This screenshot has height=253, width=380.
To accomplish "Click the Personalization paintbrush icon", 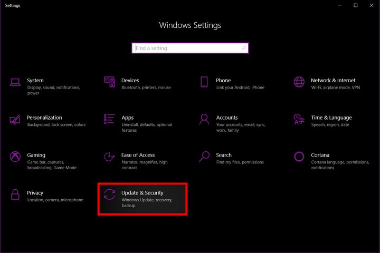I will pos(15,120).
